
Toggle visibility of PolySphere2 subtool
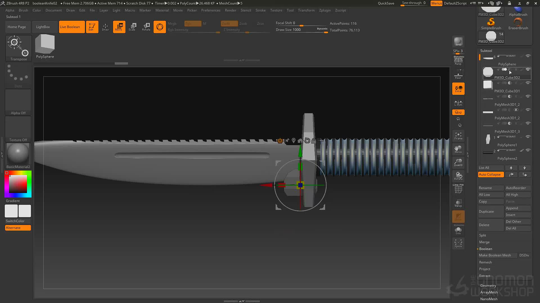[528, 150]
